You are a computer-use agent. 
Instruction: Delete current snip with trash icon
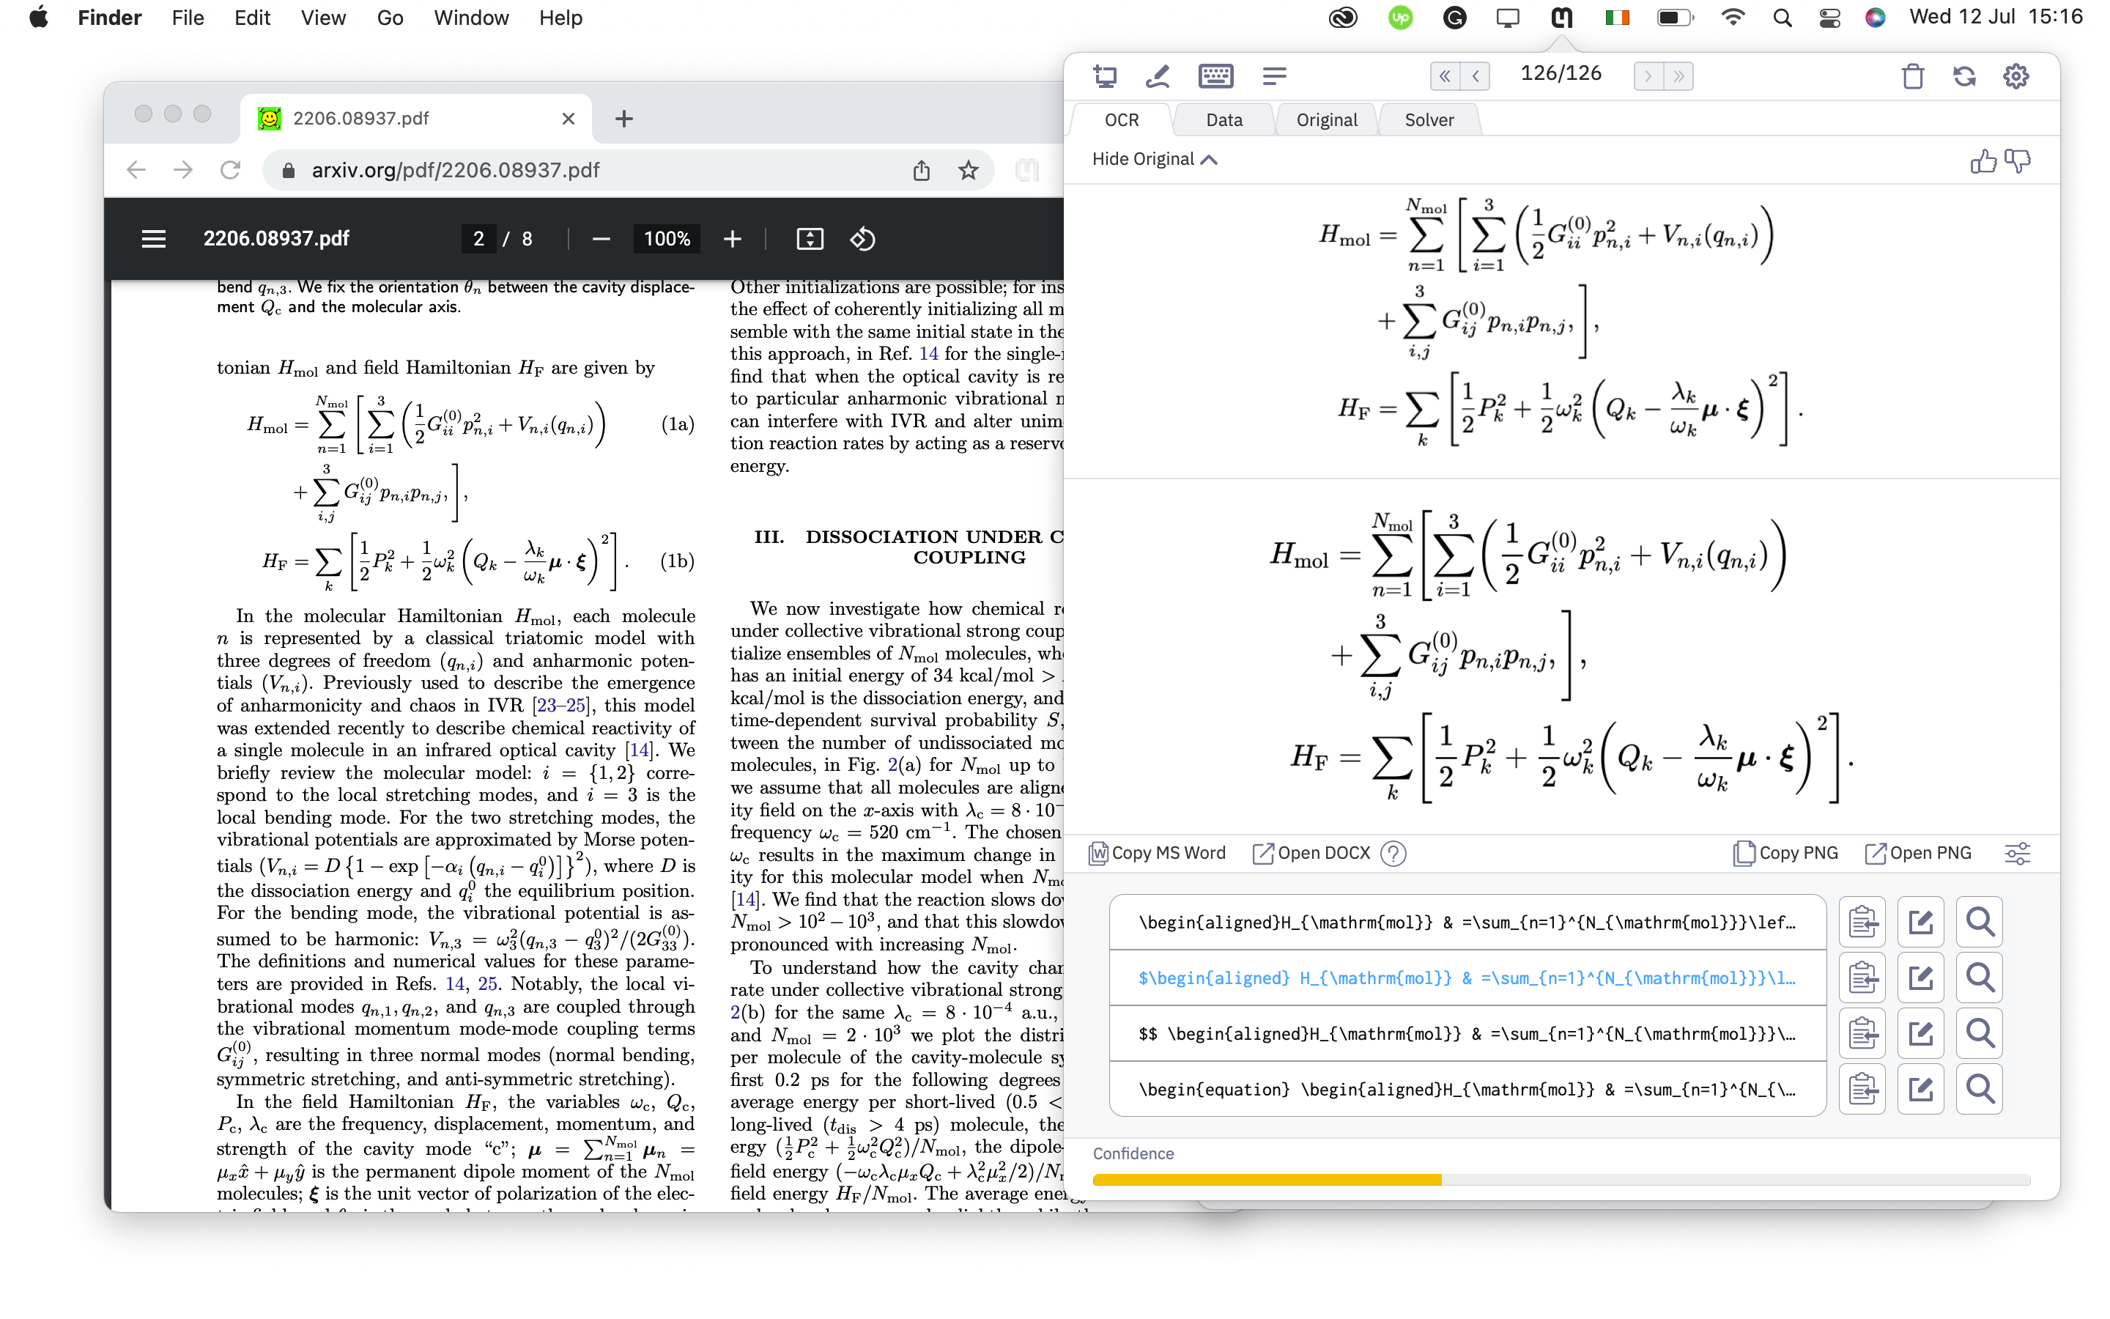point(1912,76)
